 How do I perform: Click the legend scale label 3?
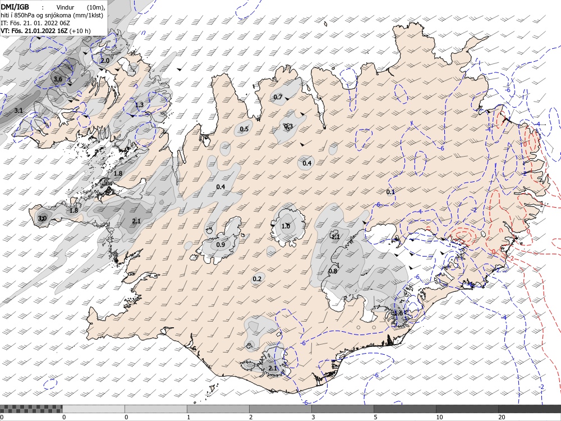tap(313, 417)
